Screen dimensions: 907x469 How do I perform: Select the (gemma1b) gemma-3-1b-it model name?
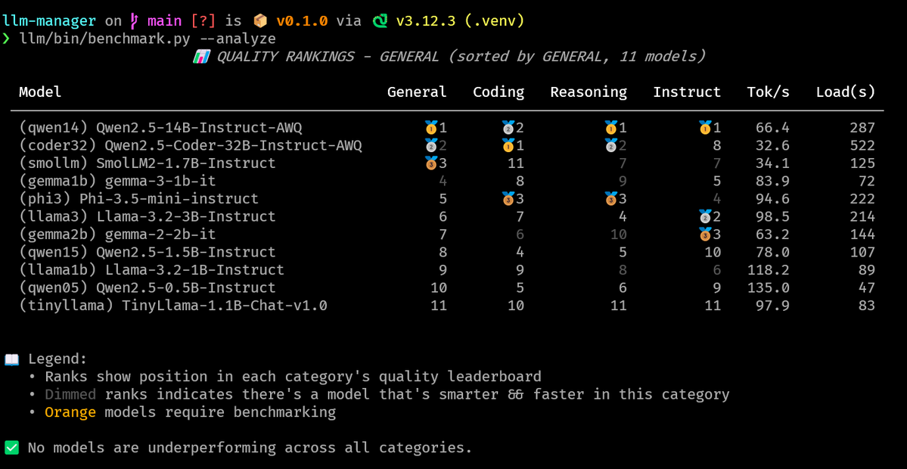click(x=117, y=181)
